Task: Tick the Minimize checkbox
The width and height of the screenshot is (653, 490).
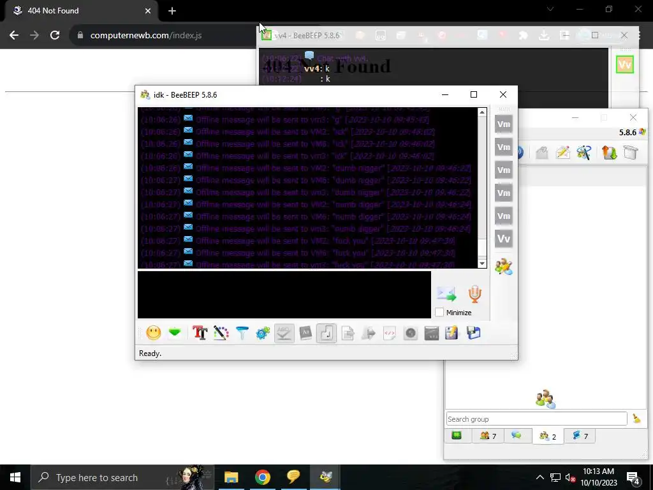Action: 439,312
